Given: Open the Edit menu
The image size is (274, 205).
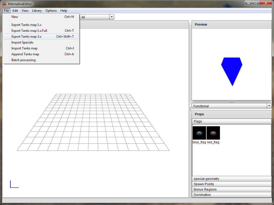Looking at the screenshot, I should pyautogui.click(x=15, y=11).
